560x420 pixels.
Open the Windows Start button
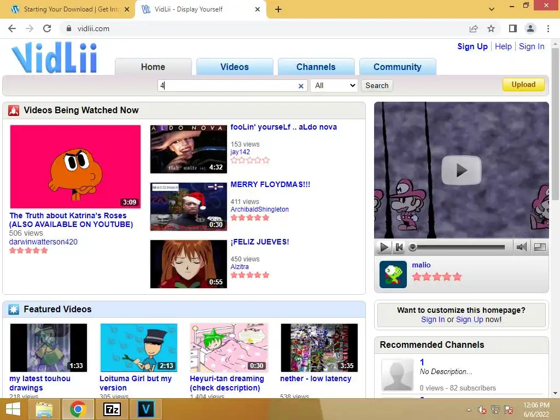click(13, 409)
